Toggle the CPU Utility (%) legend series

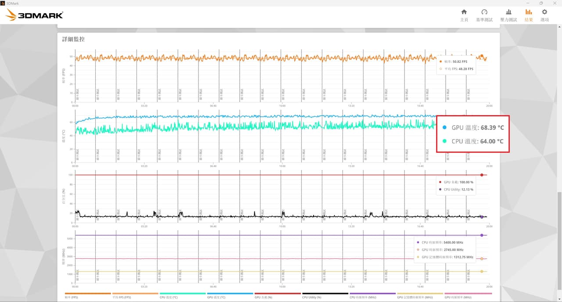(x=325, y=295)
